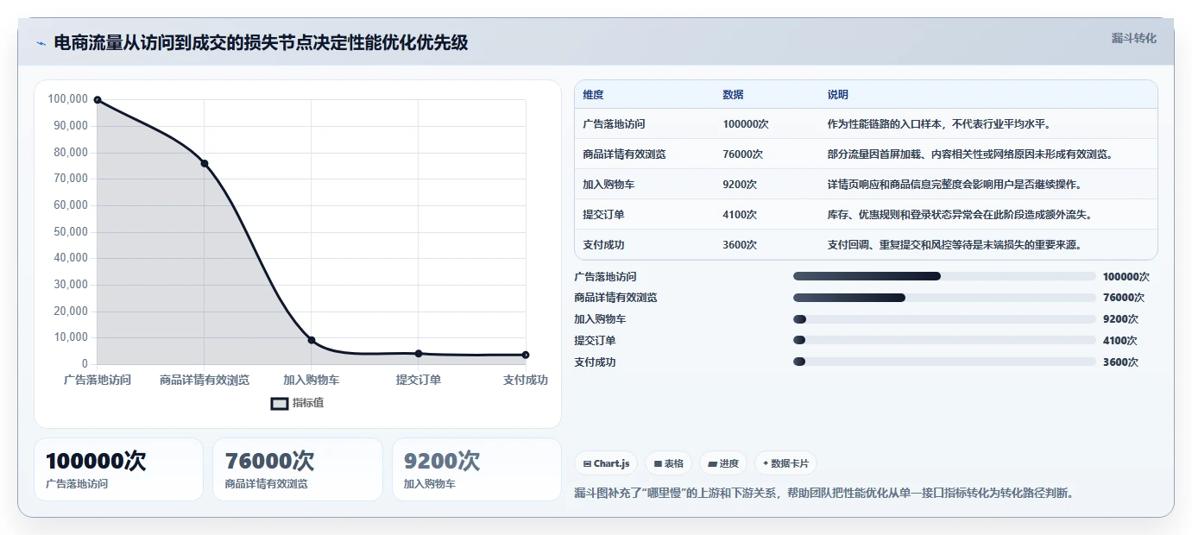Click x-axis label 加入购物车
Screen dimensions: 1192x535
click(x=312, y=380)
